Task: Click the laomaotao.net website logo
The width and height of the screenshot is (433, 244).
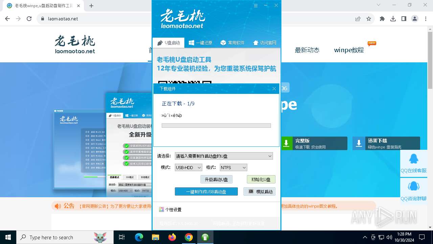Action: [75, 44]
